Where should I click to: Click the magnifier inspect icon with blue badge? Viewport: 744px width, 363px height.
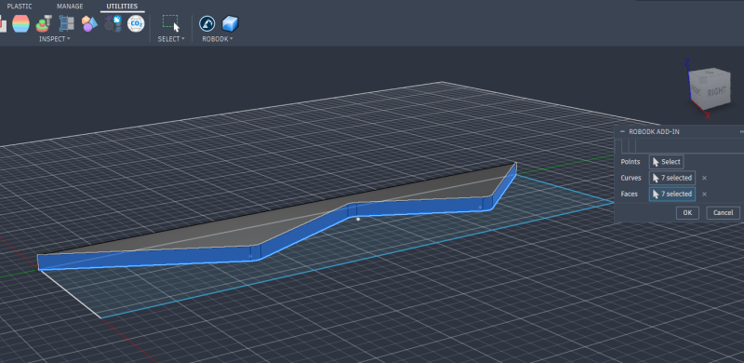pyautogui.click(x=113, y=23)
